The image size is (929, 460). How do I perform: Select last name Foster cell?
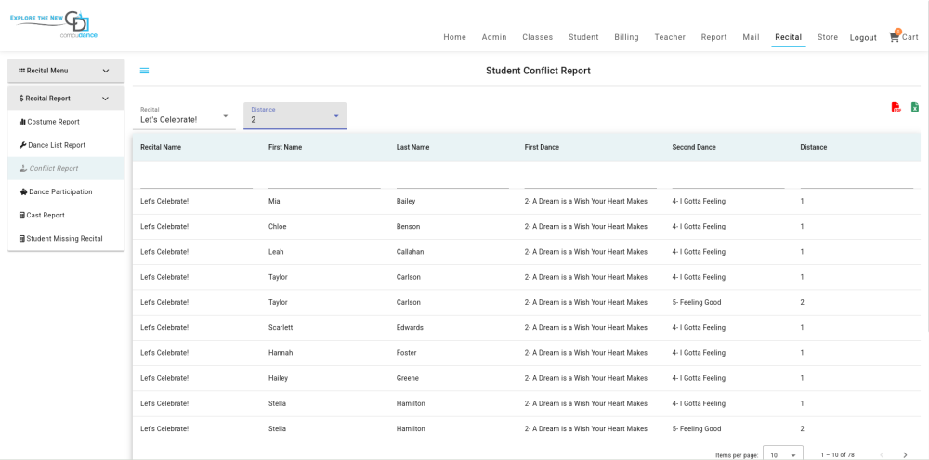click(x=407, y=353)
